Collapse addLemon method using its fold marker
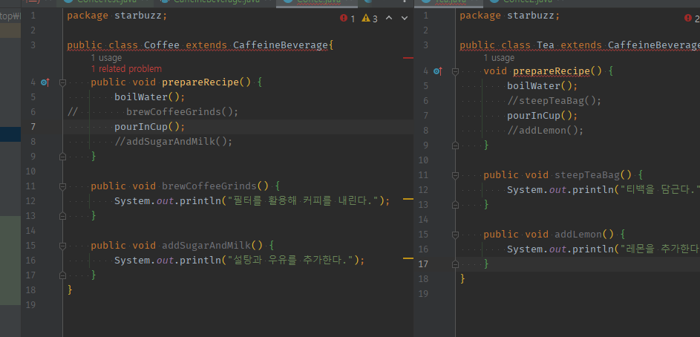 coord(455,235)
